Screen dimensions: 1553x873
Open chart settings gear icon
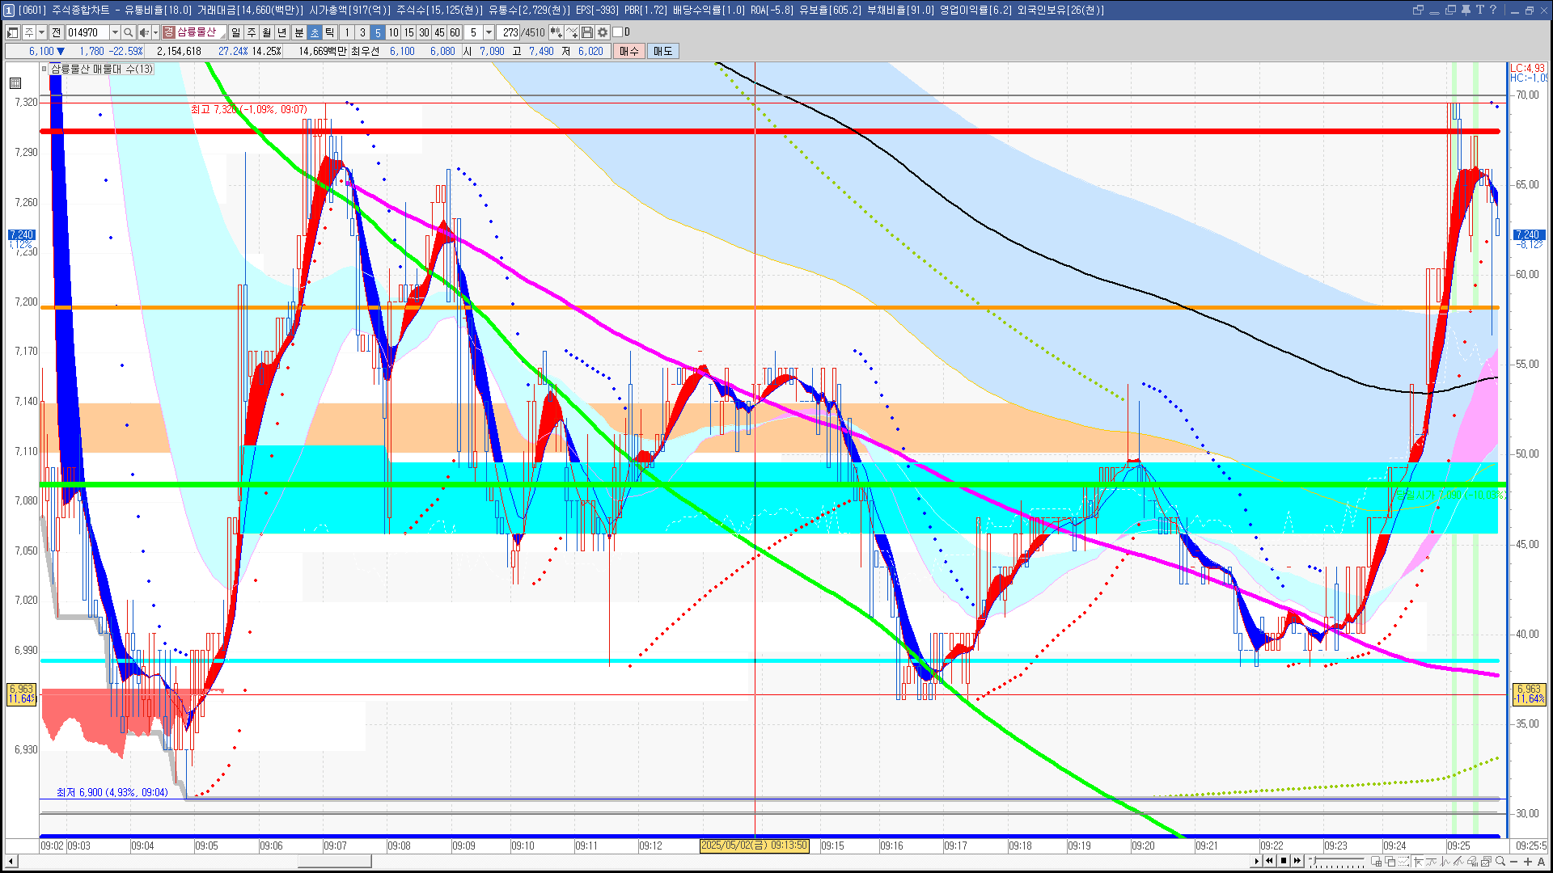coord(603,32)
